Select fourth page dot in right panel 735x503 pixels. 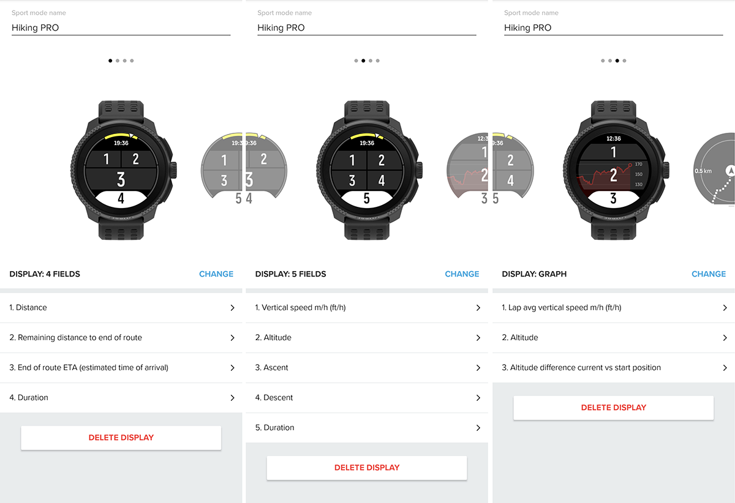(x=624, y=61)
